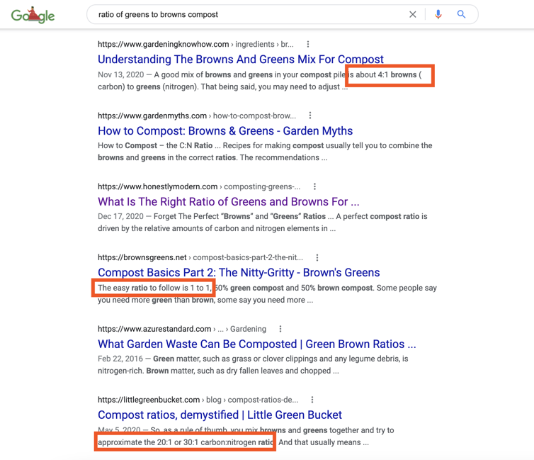The width and height of the screenshot is (534, 460).
Task: Start voice search with microphone icon
Action: [438, 14]
